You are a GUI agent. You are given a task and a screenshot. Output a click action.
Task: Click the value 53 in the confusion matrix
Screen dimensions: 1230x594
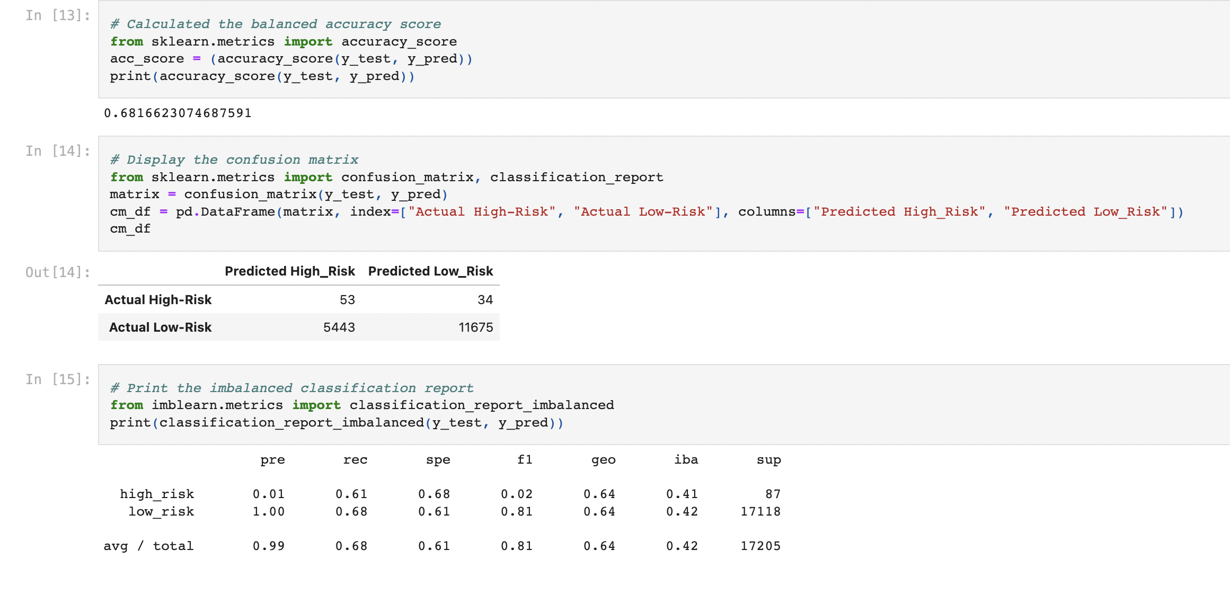(348, 299)
